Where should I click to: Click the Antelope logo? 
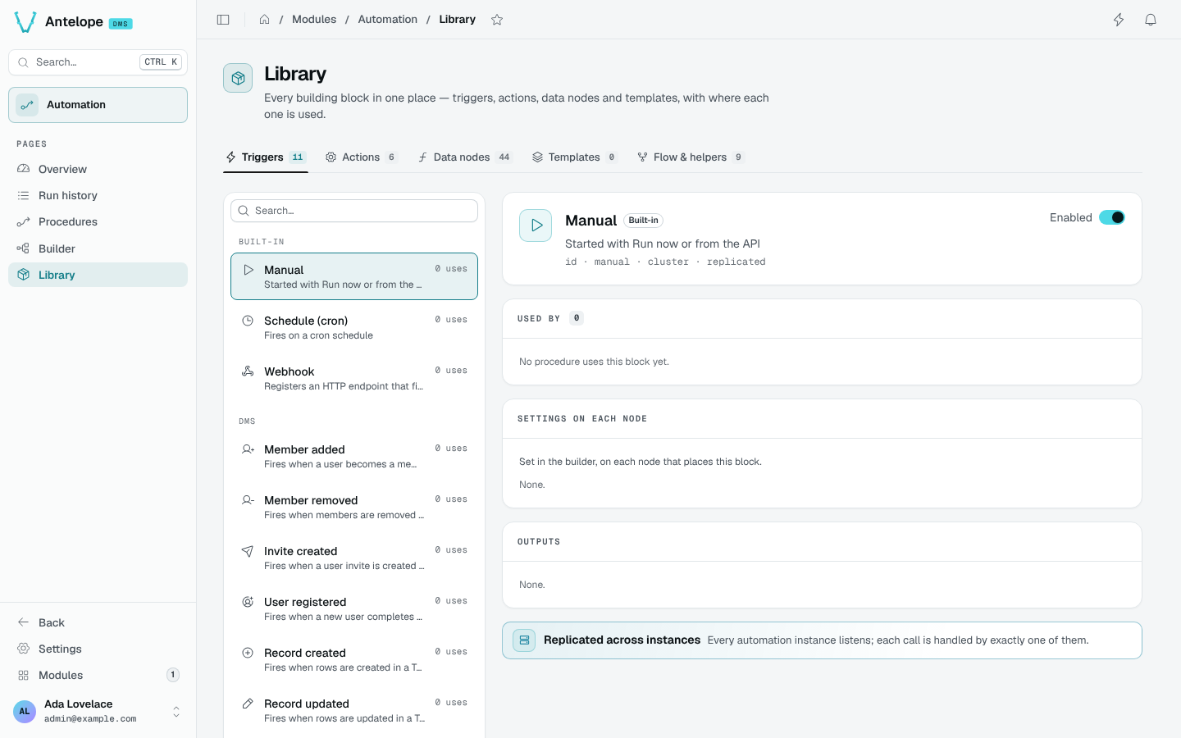[x=25, y=22]
